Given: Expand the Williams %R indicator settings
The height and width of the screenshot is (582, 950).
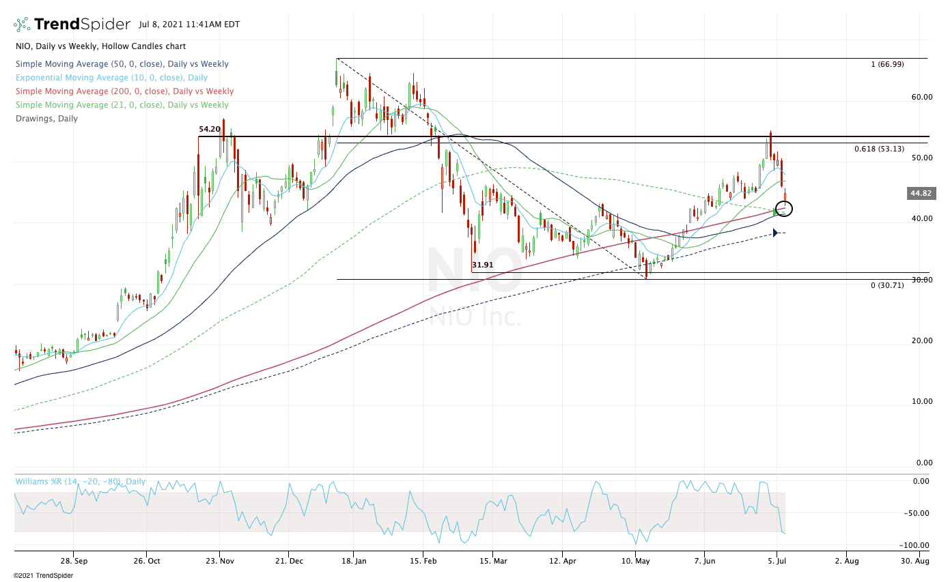Looking at the screenshot, I should point(82,481).
